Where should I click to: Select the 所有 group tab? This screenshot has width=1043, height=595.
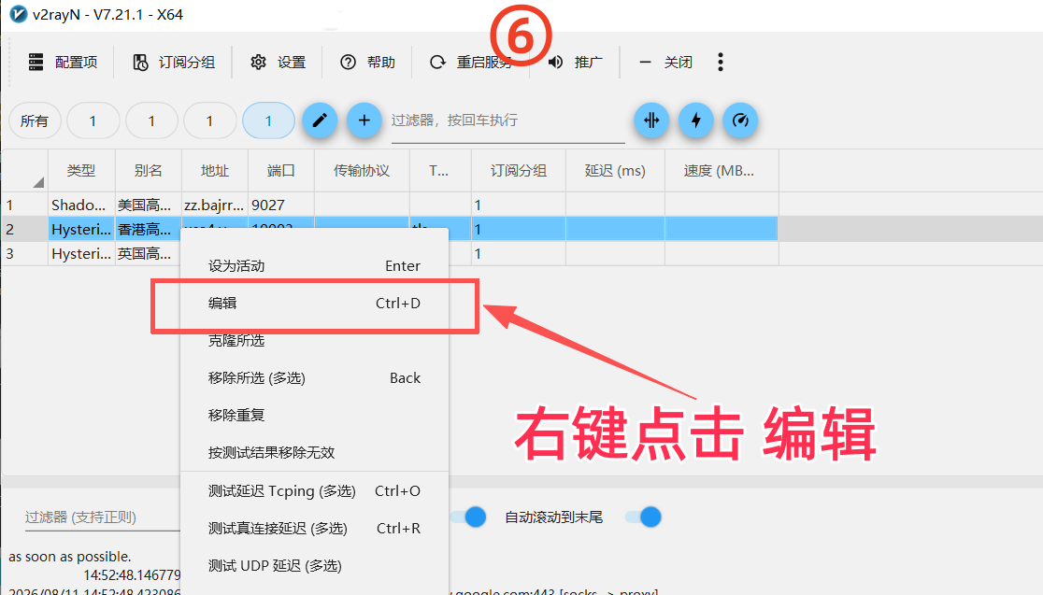coord(35,121)
